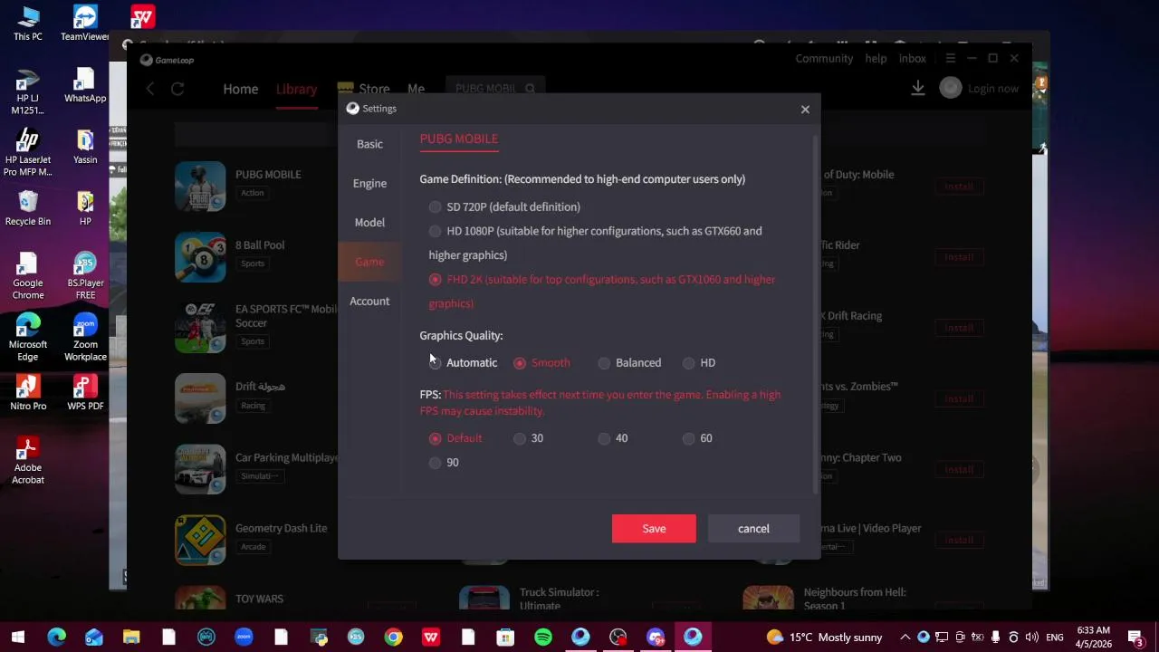The image size is (1159, 652).
Task: Open the Account settings tab
Action: tap(369, 301)
